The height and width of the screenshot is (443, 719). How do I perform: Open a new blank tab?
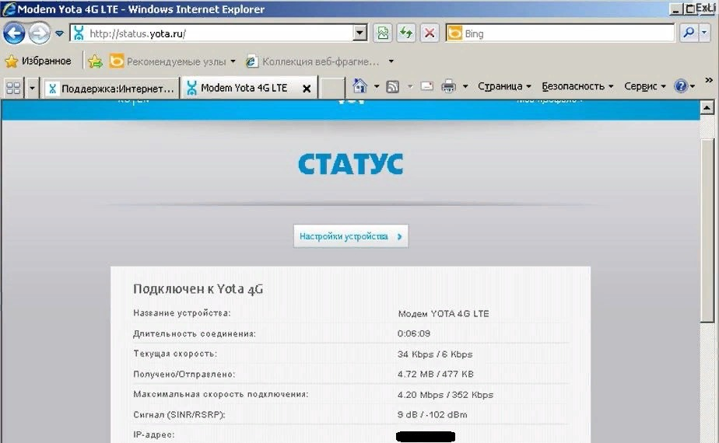click(332, 88)
